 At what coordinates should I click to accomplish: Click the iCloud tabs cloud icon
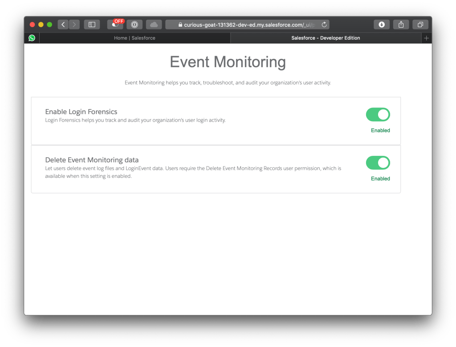point(154,24)
